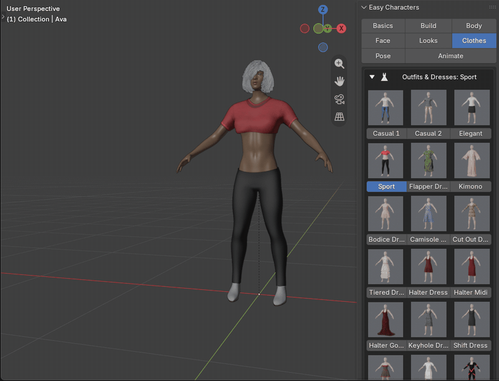Choose the Cut Out D... button
The height and width of the screenshot is (381, 499).
(471, 239)
